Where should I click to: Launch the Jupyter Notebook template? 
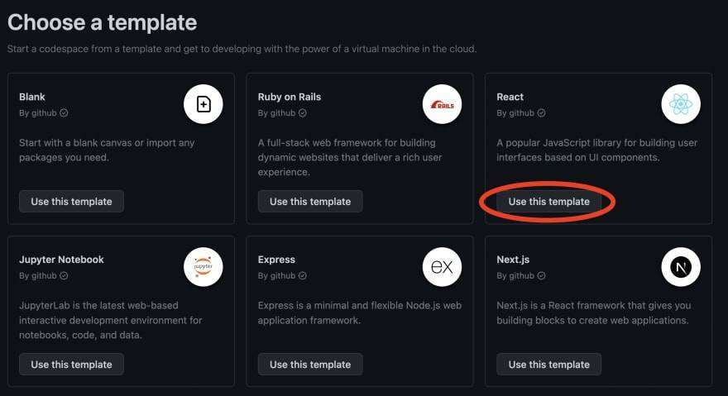[x=71, y=365]
